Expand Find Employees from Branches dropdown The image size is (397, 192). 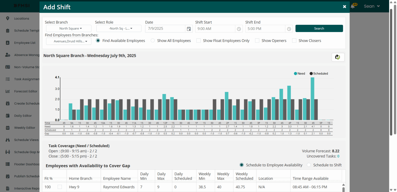(x=69, y=41)
